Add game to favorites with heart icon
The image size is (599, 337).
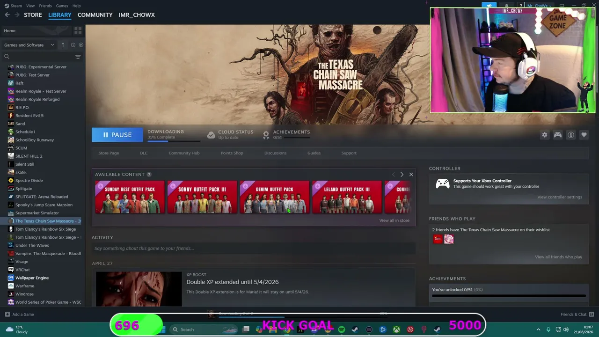tap(584, 135)
